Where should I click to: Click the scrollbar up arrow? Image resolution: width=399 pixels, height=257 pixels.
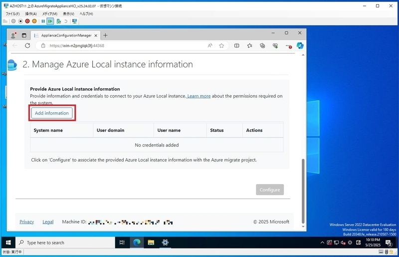[x=303, y=55]
